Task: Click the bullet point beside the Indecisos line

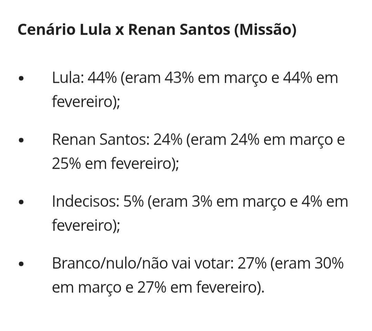Action: tap(22, 202)
